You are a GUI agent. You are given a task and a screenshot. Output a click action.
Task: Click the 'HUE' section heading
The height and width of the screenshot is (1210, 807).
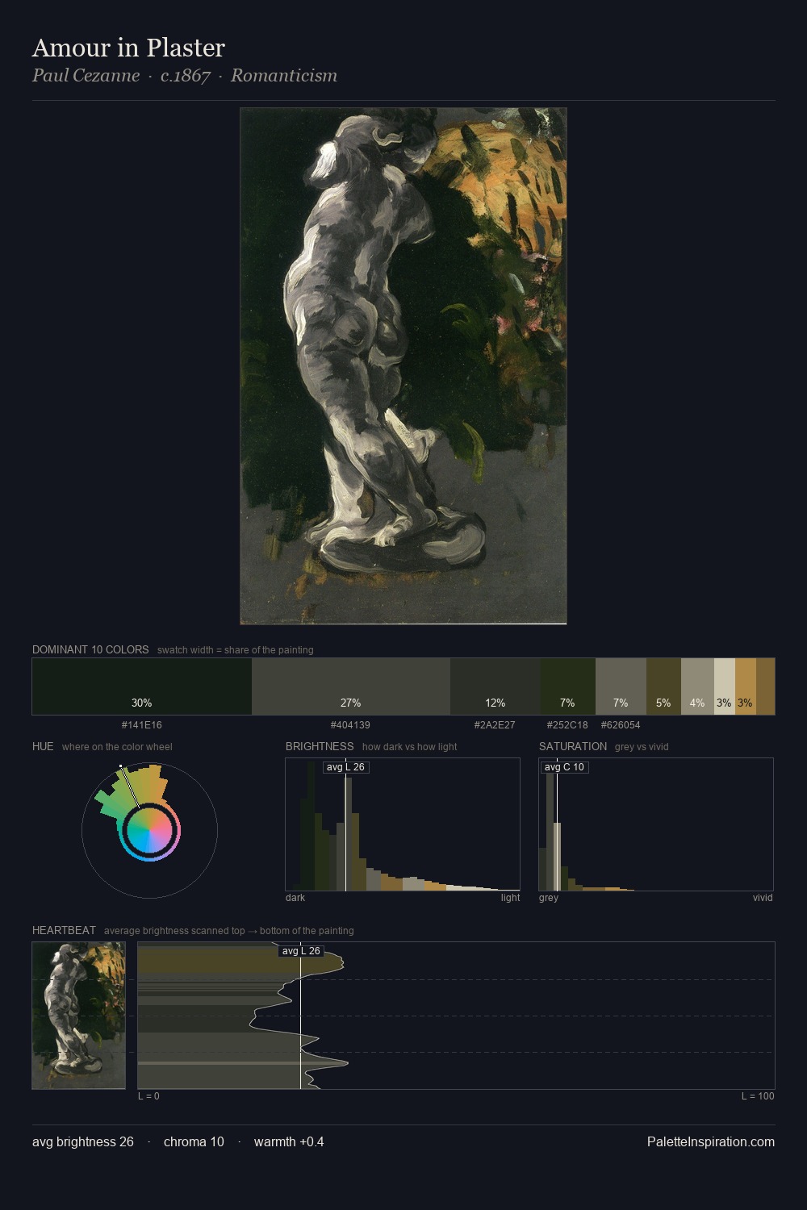[x=43, y=746]
